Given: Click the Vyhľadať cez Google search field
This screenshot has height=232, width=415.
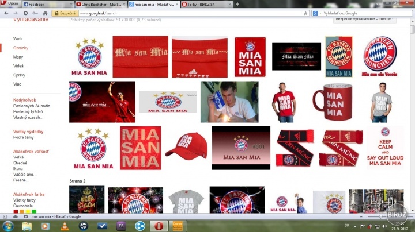Looking at the screenshot, I should point(367,13).
